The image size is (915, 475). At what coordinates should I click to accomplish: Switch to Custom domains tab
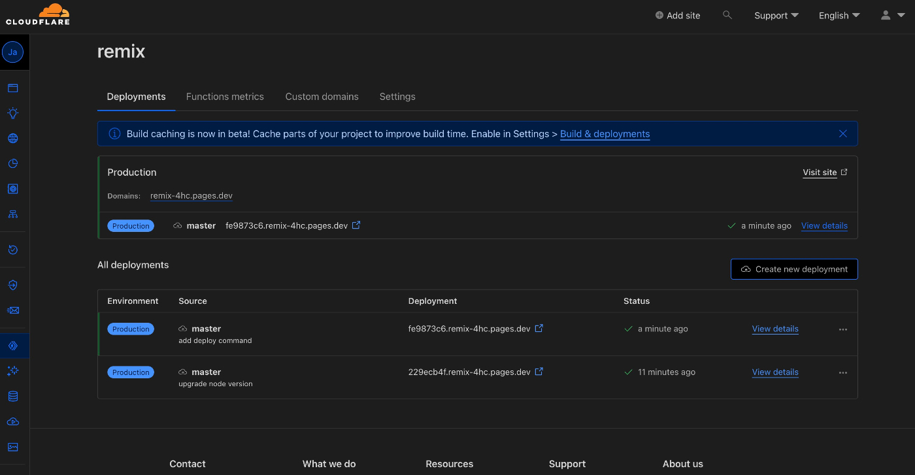pyautogui.click(x=322, y=97)
